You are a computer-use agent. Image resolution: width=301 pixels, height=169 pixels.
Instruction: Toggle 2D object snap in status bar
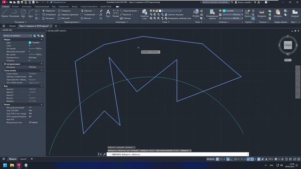252,159
